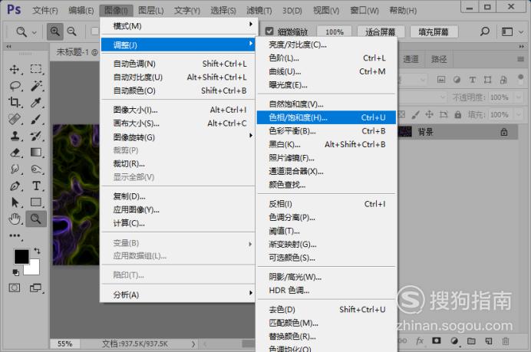Select the Eraser tool
The height and width of the screenshot is (352, 531).
(15, 153)
